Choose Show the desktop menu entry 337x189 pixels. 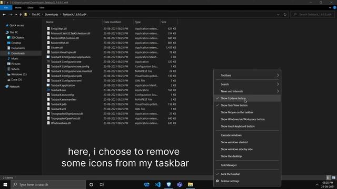[x=247, y=156]
